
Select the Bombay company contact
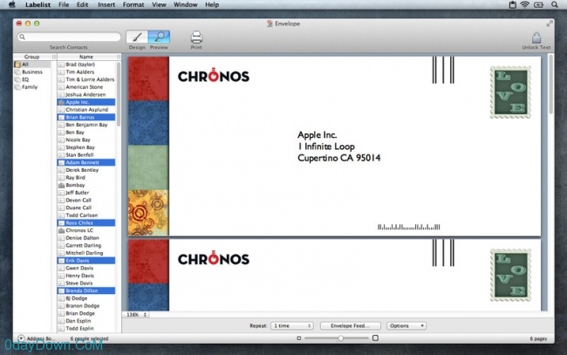(x=86, y=185)
